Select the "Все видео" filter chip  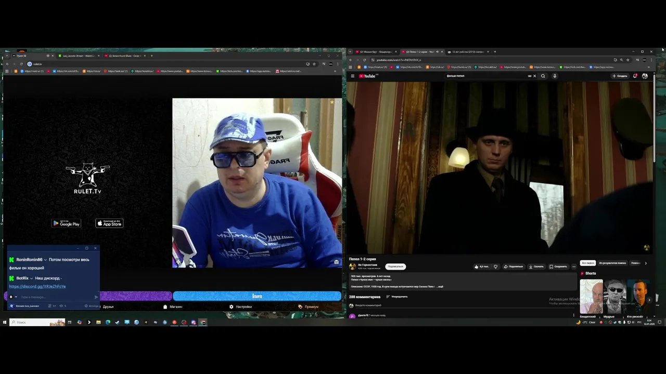588,263
